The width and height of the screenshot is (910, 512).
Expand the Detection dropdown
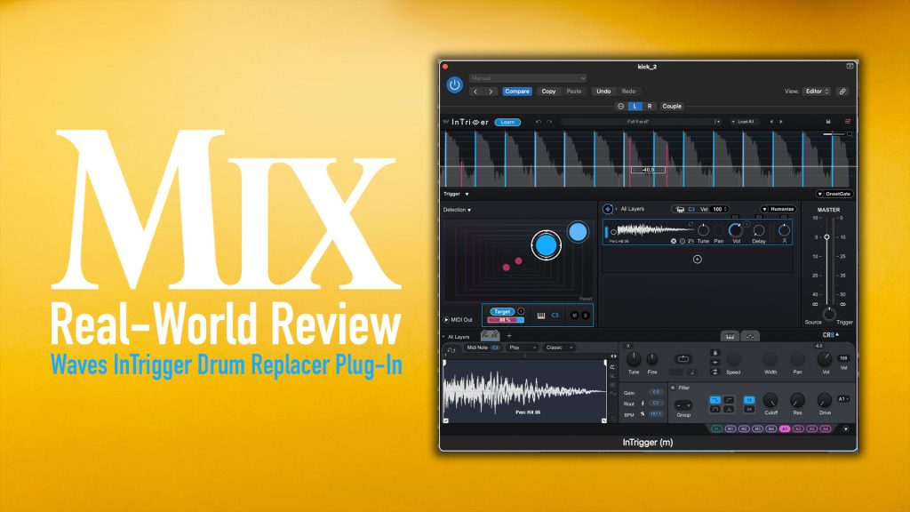458,210
